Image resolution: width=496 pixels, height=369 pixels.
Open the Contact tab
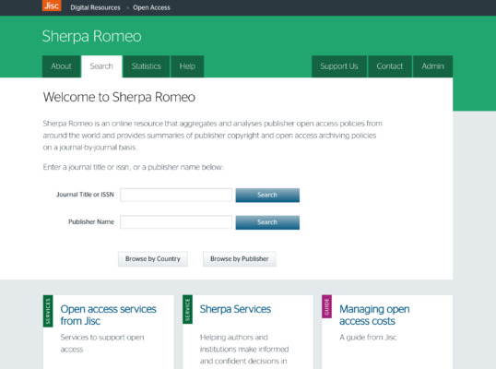coord(390,66)
